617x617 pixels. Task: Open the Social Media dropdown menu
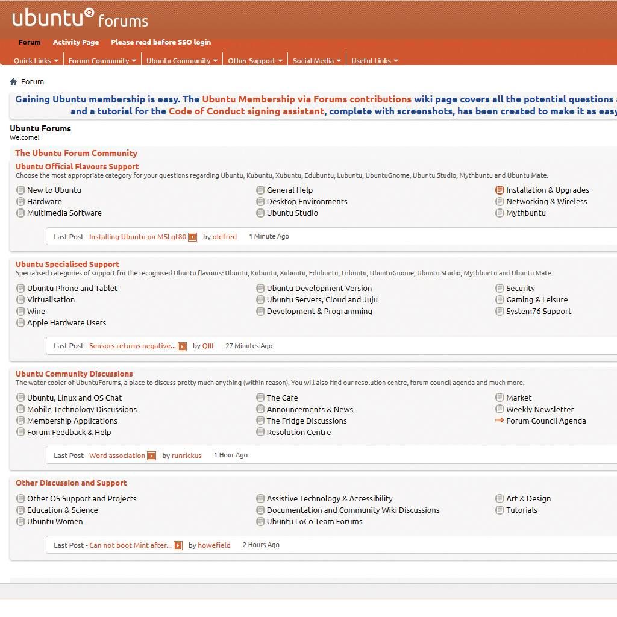tap(317, 61)
